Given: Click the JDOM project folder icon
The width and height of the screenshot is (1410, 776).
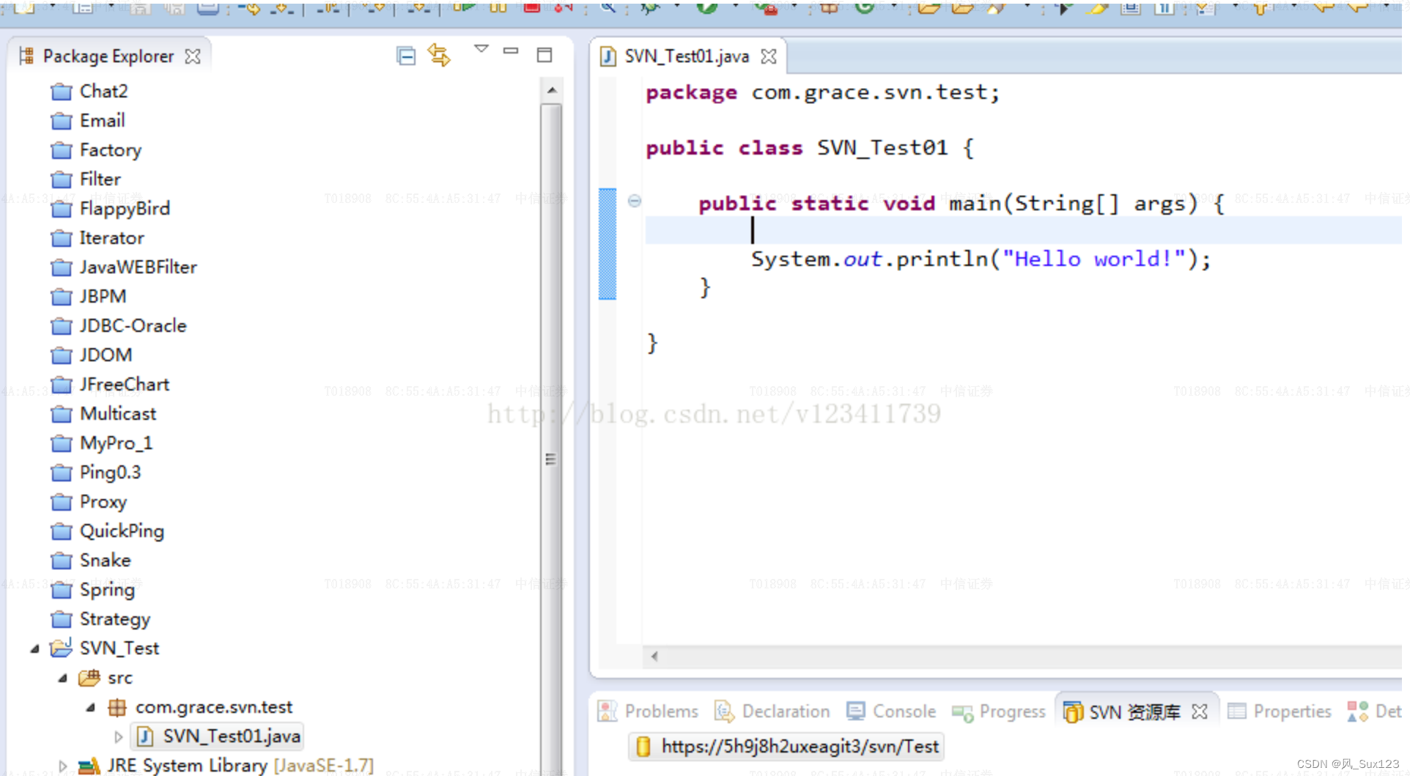Looking at the screenshot, I should coord(62,355).
